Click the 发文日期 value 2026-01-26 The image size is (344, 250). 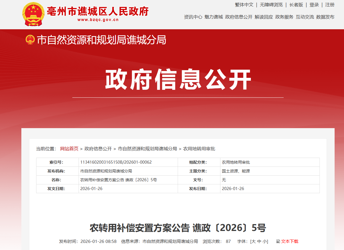(x=91, y=189)
